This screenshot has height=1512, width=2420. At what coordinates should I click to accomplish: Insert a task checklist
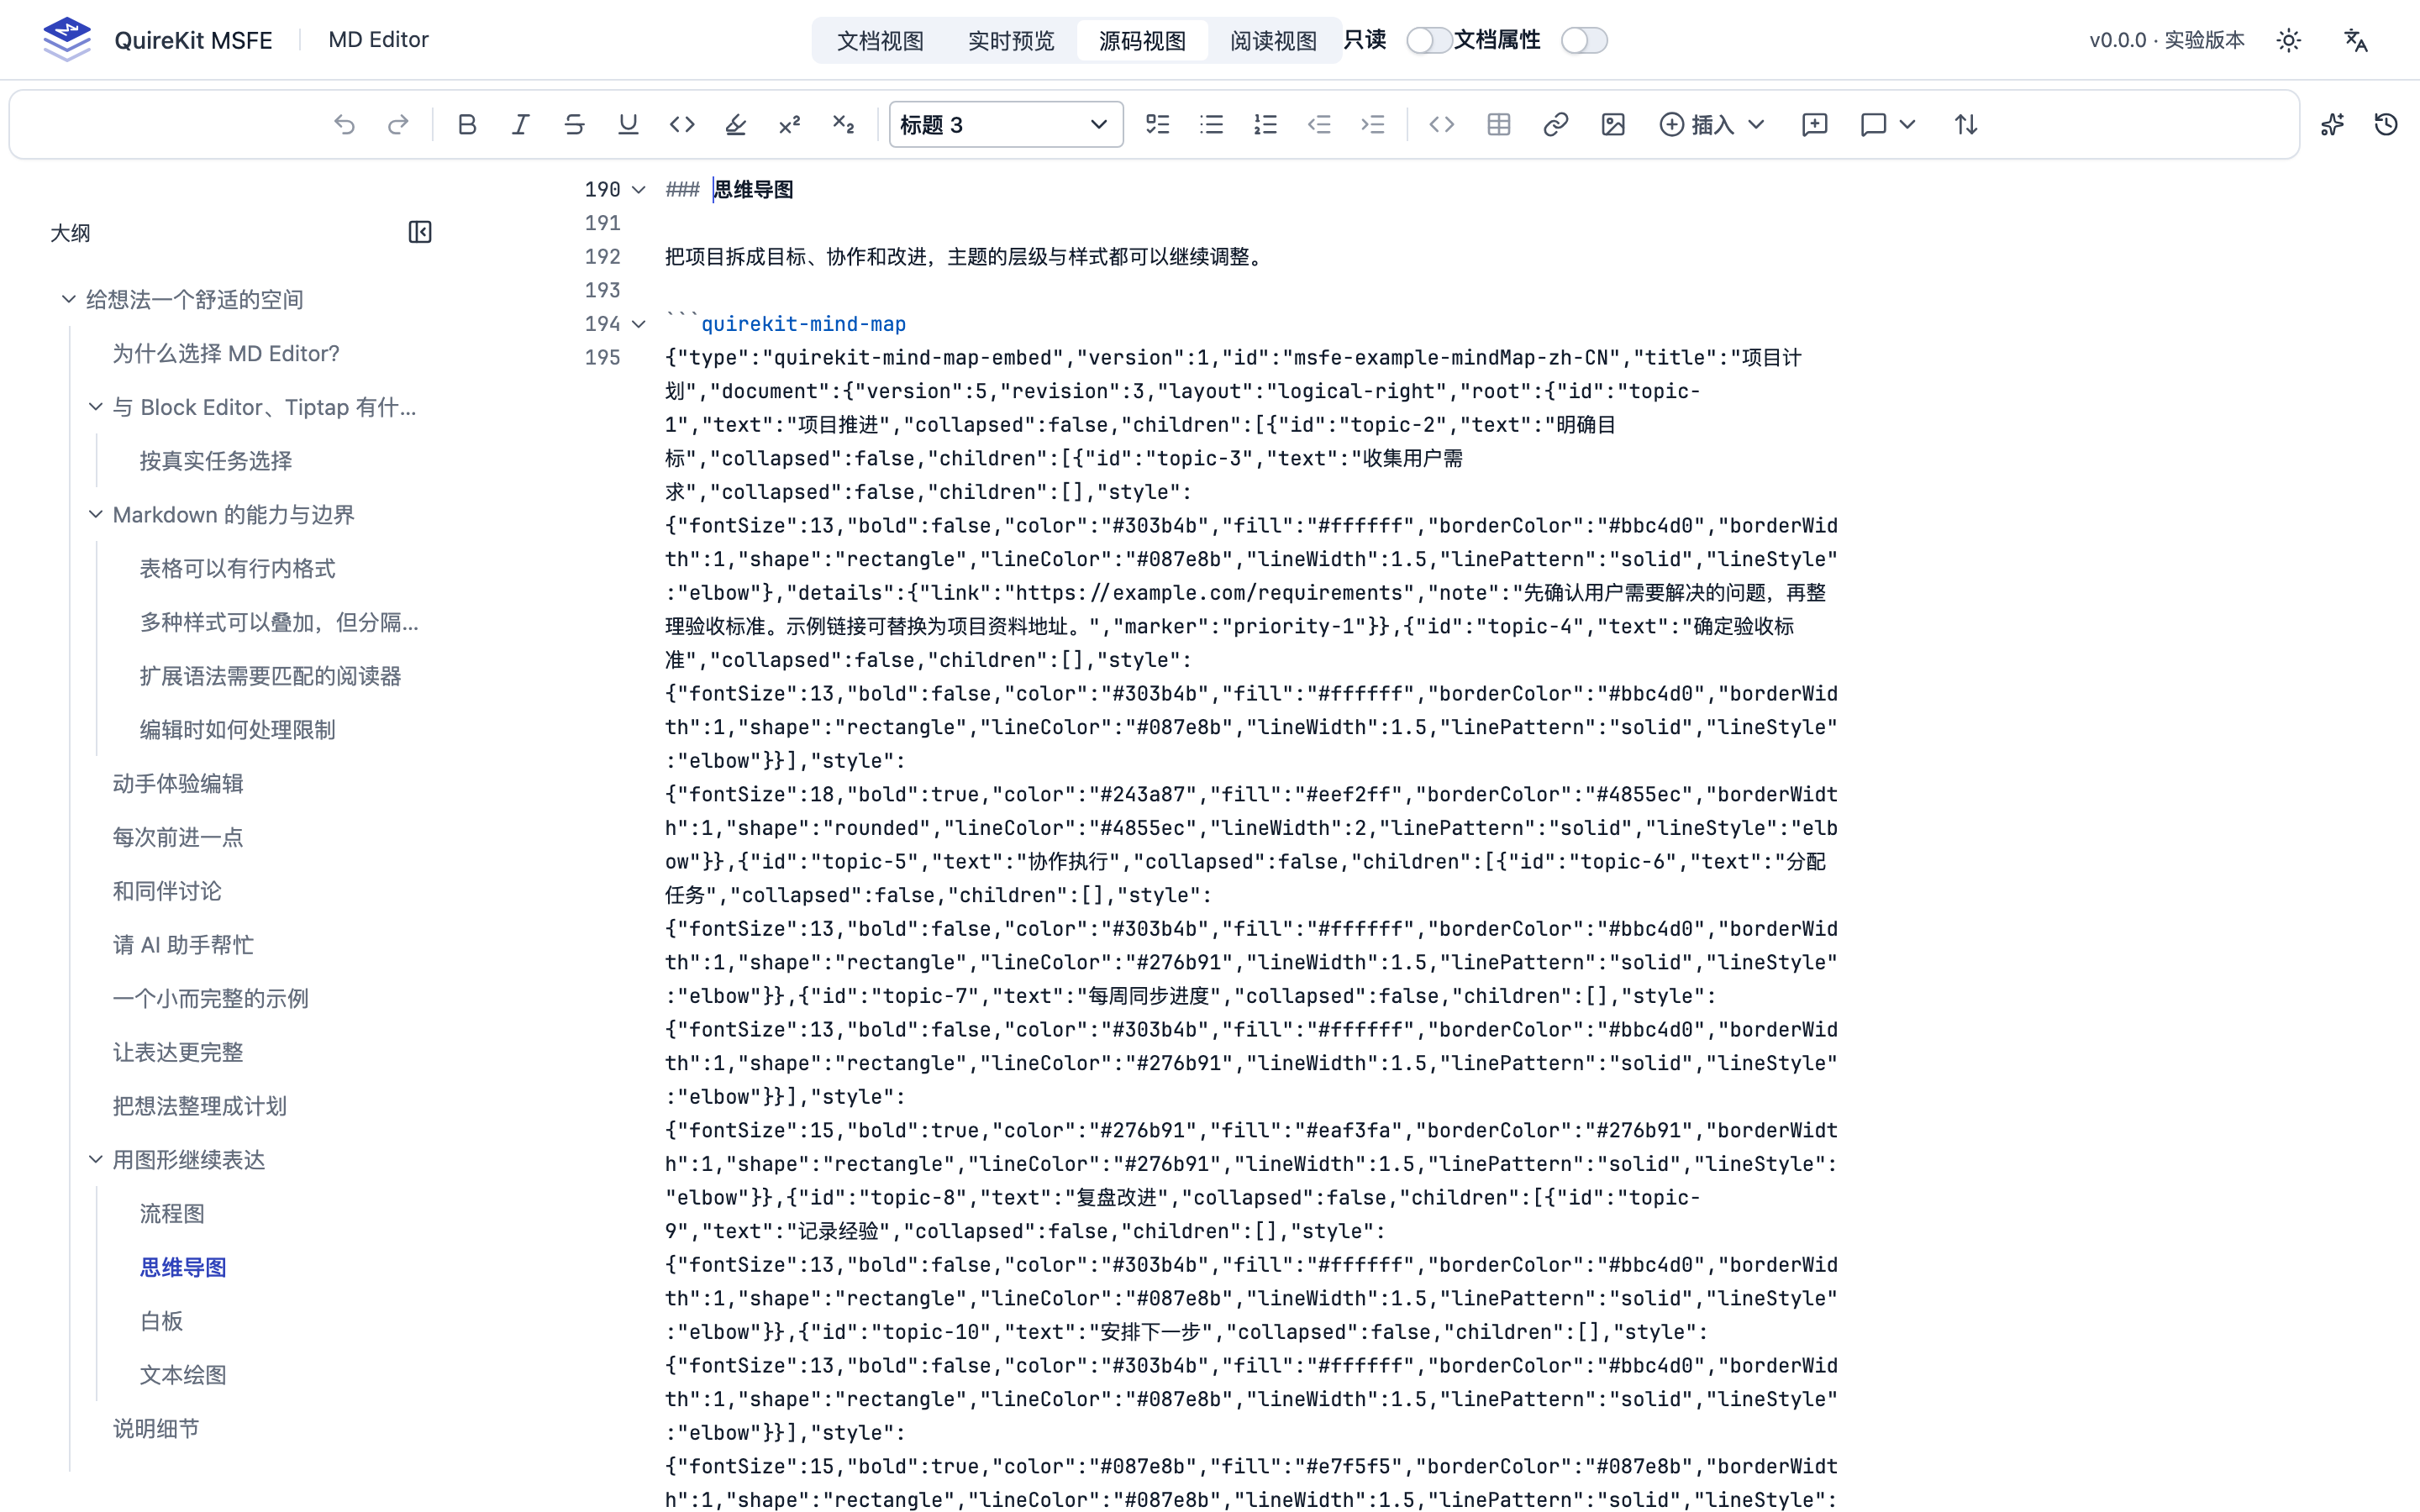[x=1158, y=124]
